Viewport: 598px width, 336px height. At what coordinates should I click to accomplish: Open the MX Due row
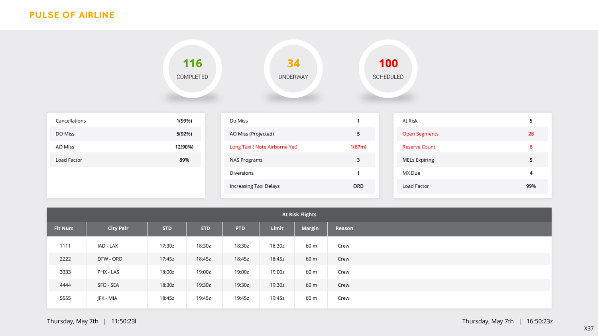pyautogui.click(x=472, y=173)
